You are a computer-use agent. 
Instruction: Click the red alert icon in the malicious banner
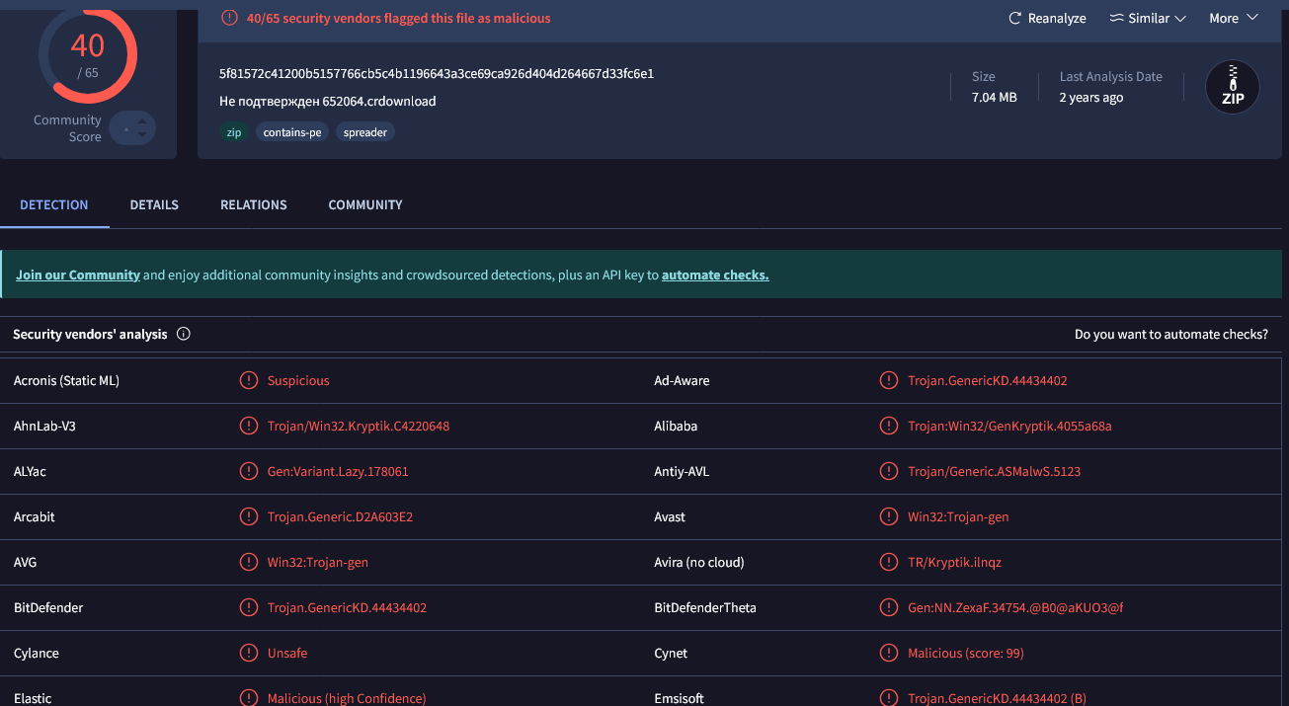229,18
